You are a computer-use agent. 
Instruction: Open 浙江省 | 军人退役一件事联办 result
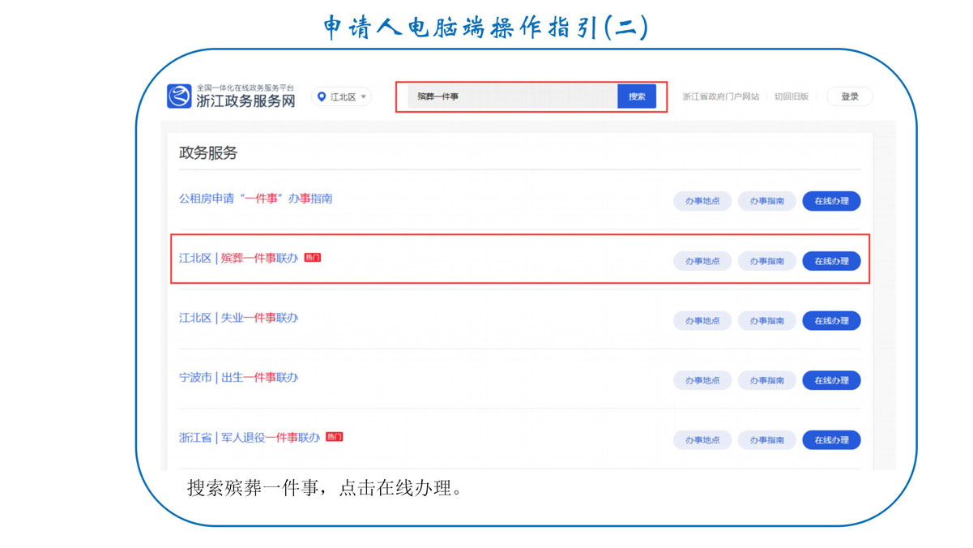(249, 438)
